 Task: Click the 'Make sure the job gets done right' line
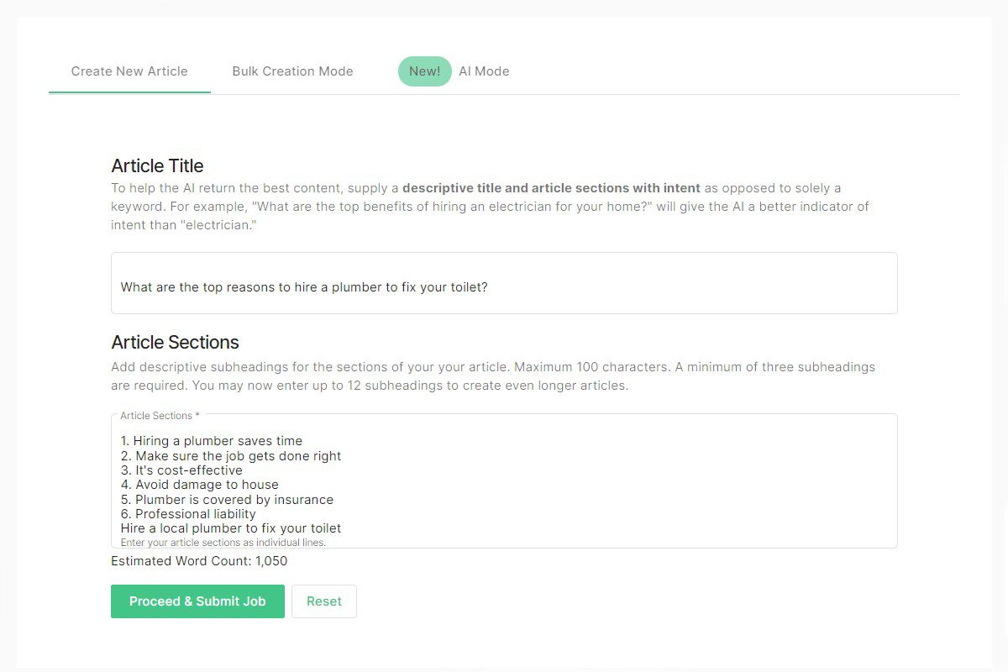(231, 456)
